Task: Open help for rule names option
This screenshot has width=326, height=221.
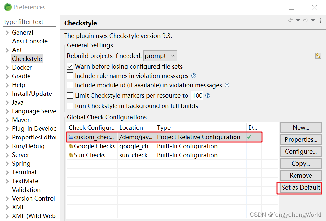Action: click(194, 76)
